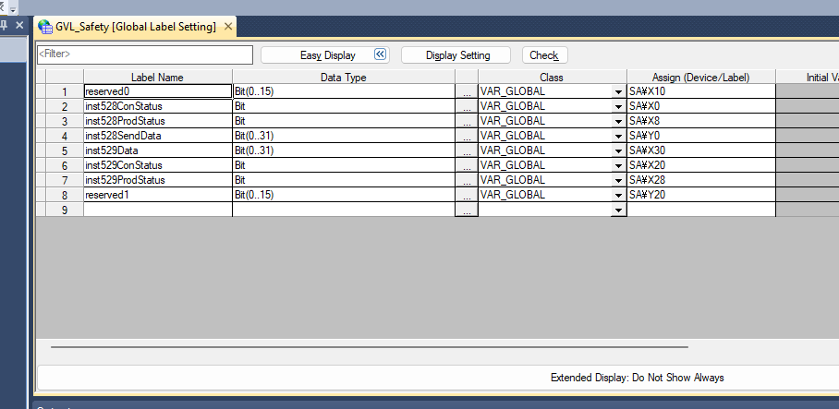The image size is (839, 409).
Task: Open Display Setting
Action: (456, 55)
